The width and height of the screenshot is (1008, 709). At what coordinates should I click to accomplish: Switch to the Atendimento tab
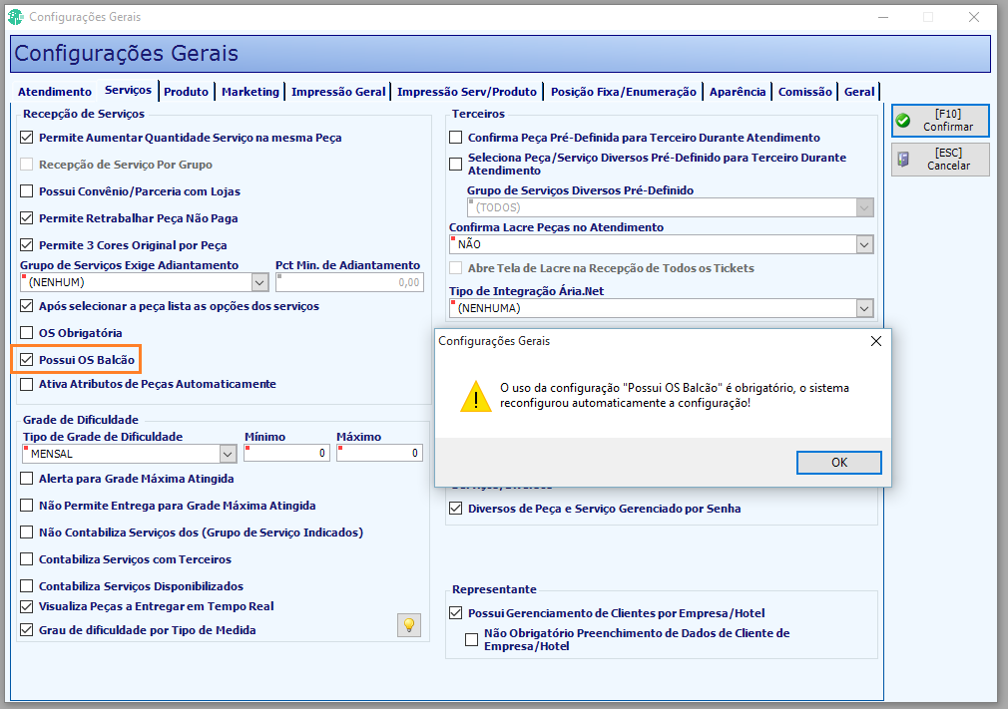click(x=55, y=92)
